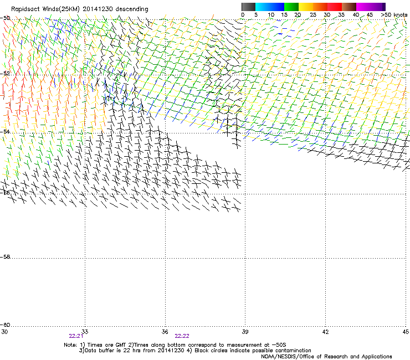410x360 pixels.
Task: Click the longitude label '36'
Action: (165, 332)
